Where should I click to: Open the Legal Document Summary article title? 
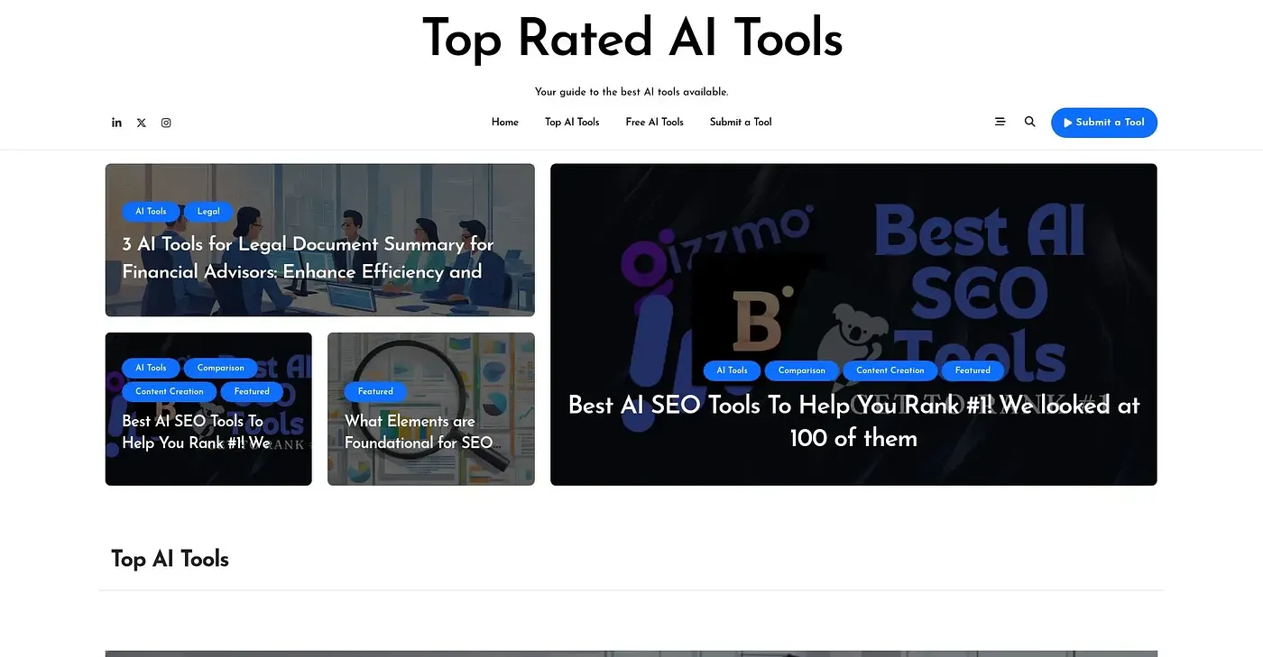[x=308, y=258]
